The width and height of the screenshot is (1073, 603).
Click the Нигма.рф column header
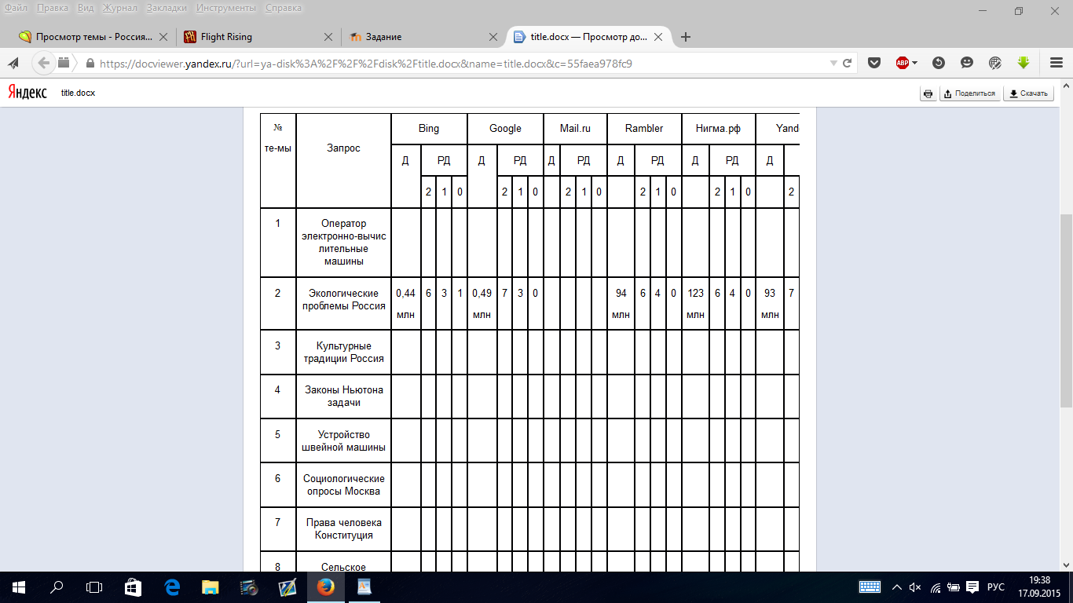coord(718,128)
